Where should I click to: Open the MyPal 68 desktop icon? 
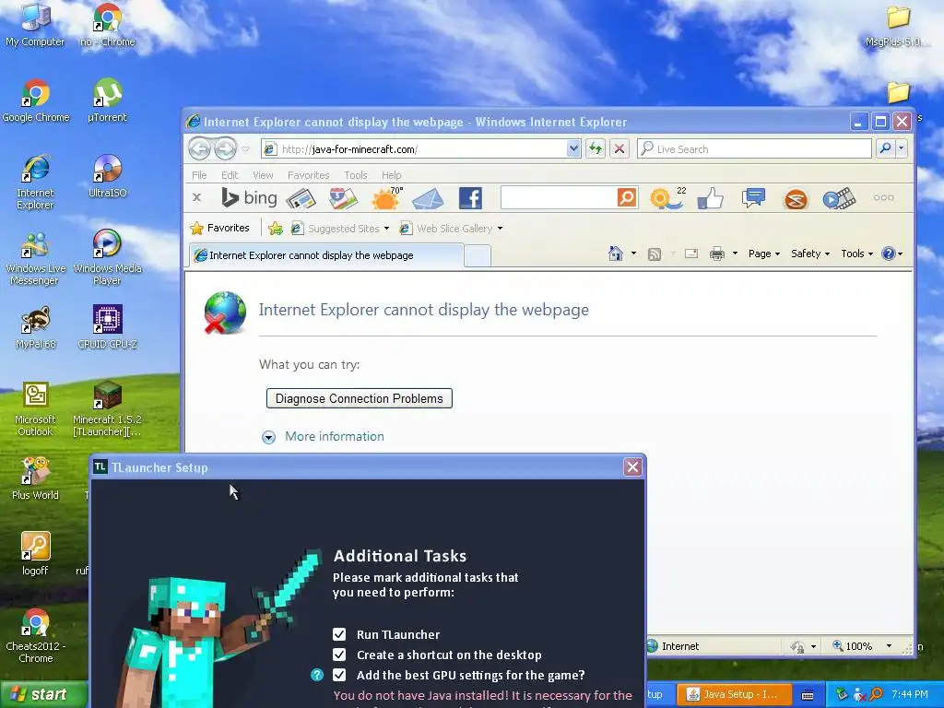click(x=35, y=327)
